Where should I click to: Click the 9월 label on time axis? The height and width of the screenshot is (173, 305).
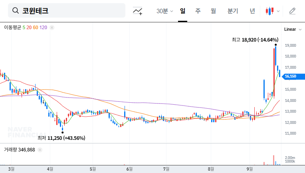250,169
